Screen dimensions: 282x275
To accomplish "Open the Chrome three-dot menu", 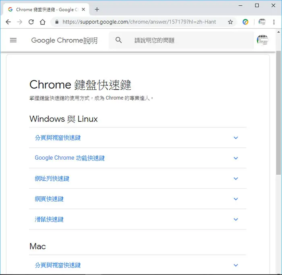I will (x=274, y=22).
